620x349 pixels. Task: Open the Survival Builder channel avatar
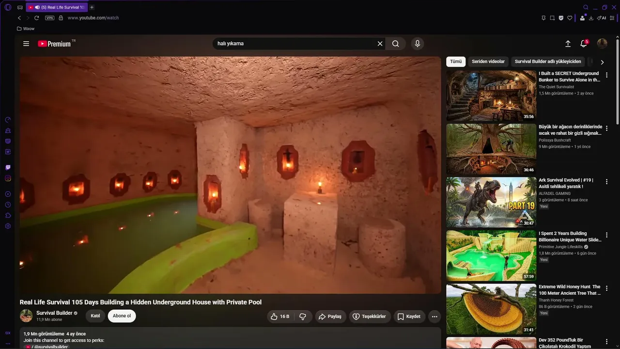click(x=26, y=316)
